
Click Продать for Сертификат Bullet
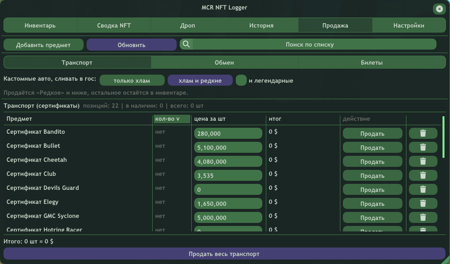[x=372, y=147]
